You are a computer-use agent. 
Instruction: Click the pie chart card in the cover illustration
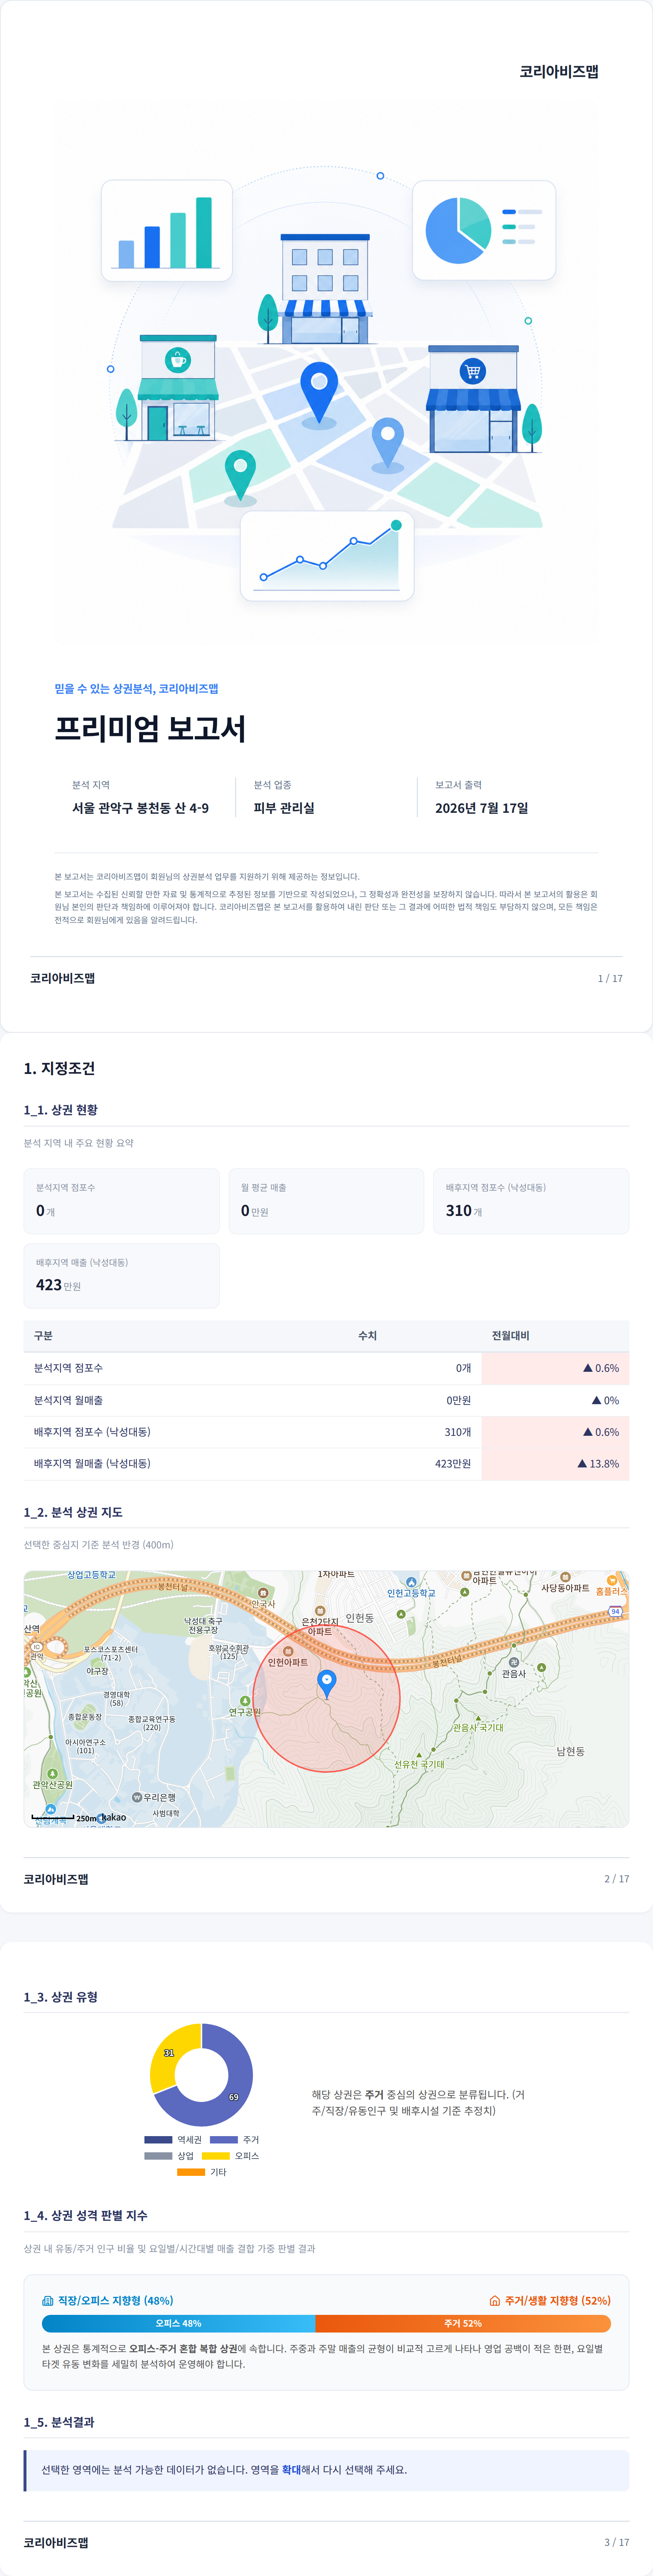click(x=484, y=230)
